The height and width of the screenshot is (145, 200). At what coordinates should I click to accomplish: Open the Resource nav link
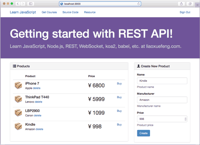[x=90, y=12]
